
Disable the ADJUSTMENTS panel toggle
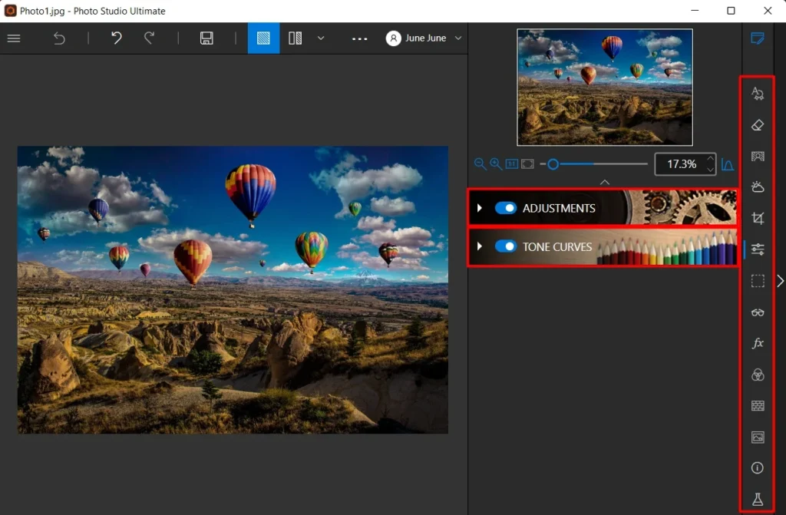pyautogui.click(x=506, y=208)
